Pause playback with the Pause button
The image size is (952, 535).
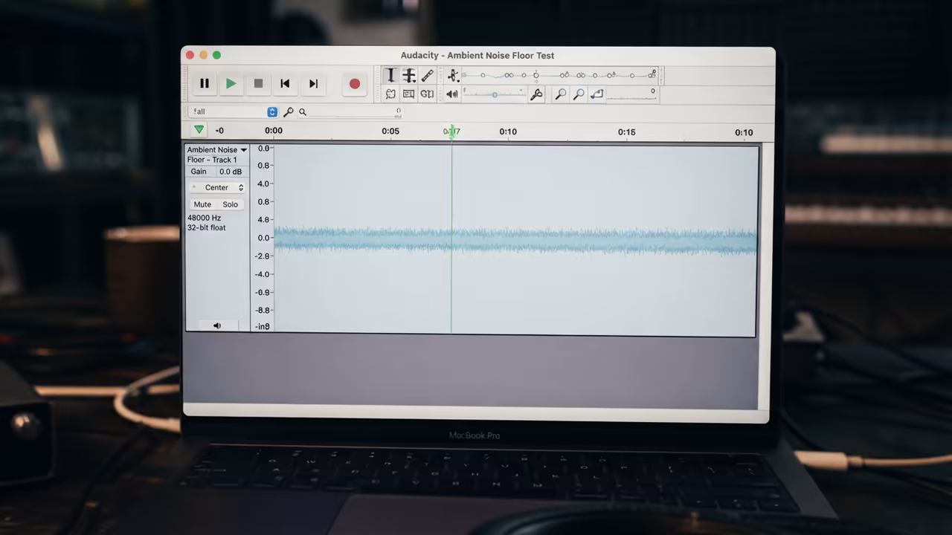205,84
